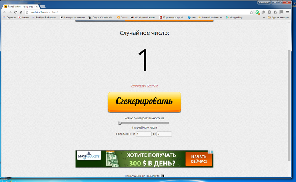296x182 pixels.
Task: Select the RandStuff.ru browser tab
Action: [x=19, y=7]
